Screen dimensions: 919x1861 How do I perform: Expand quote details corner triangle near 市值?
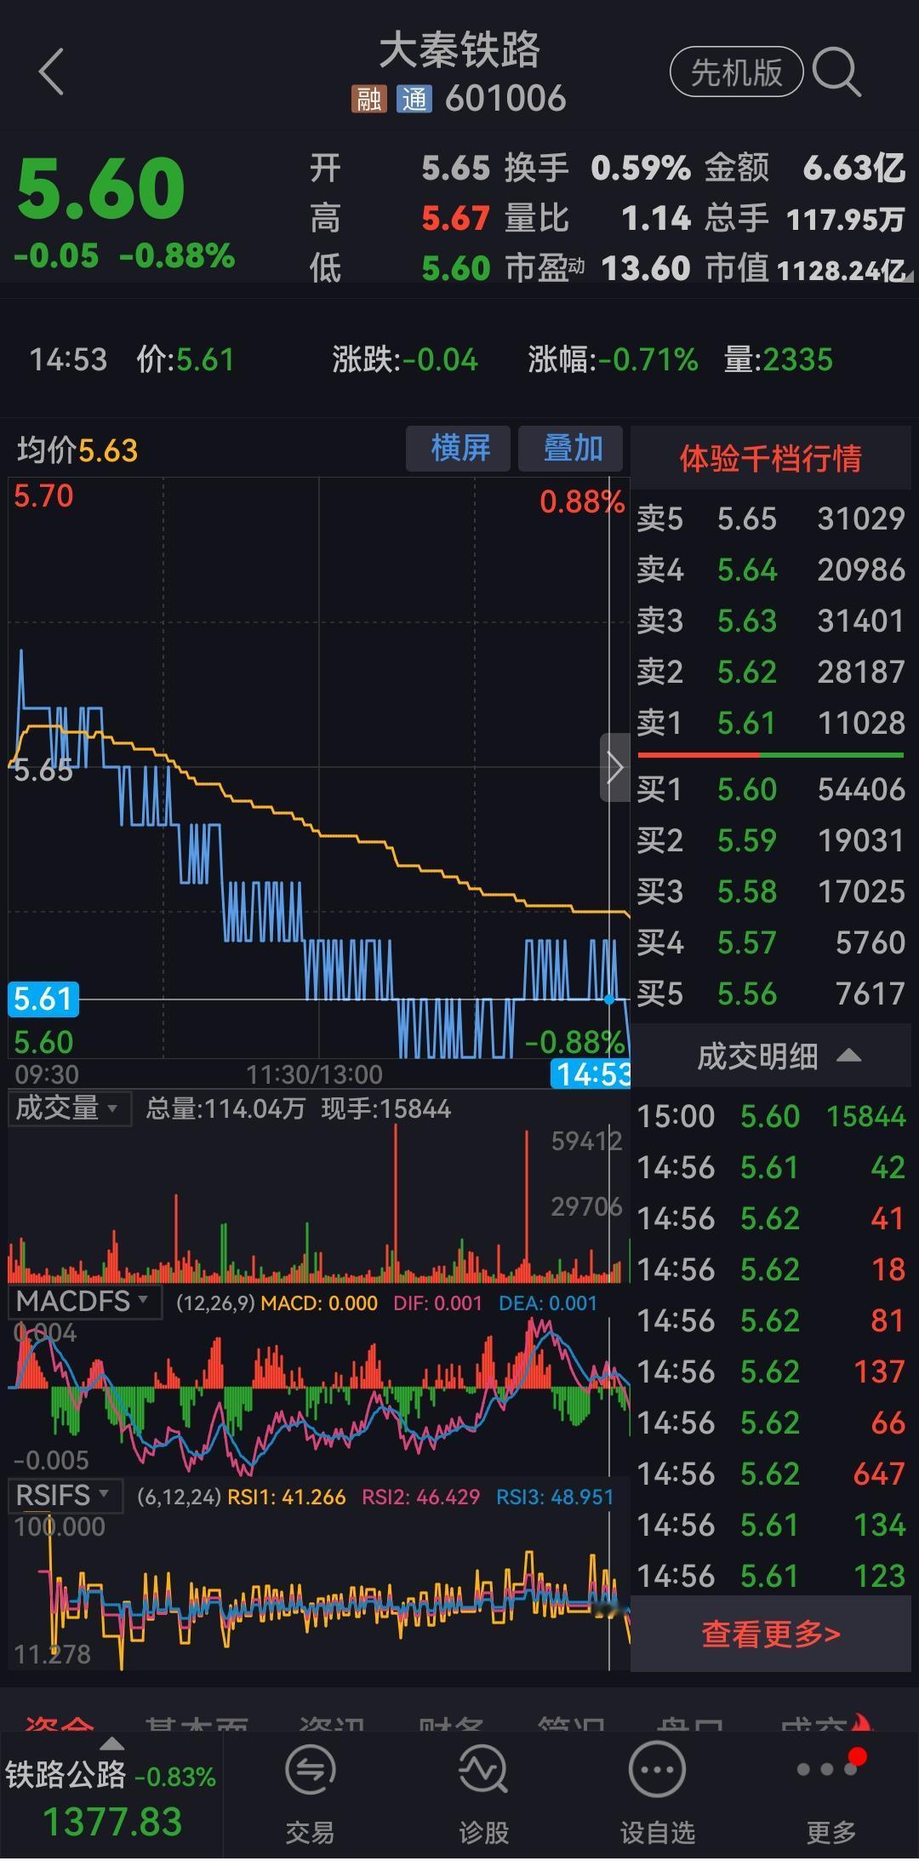[x=910, y=275]
